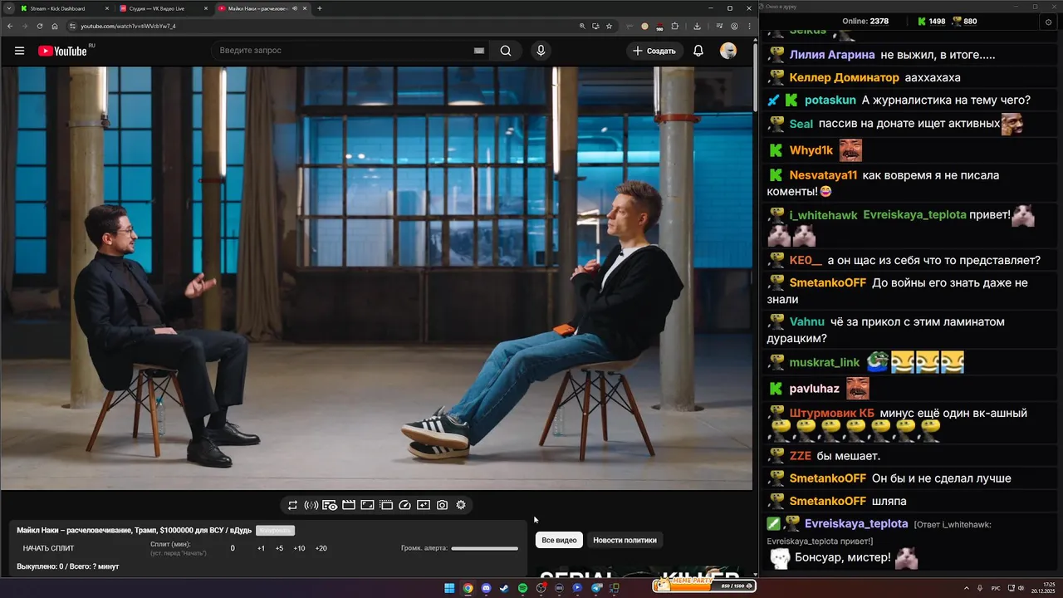Click the Online: 2378 viewer counter
Viewport: 1063px width, 598px height.
click(865, 21)
